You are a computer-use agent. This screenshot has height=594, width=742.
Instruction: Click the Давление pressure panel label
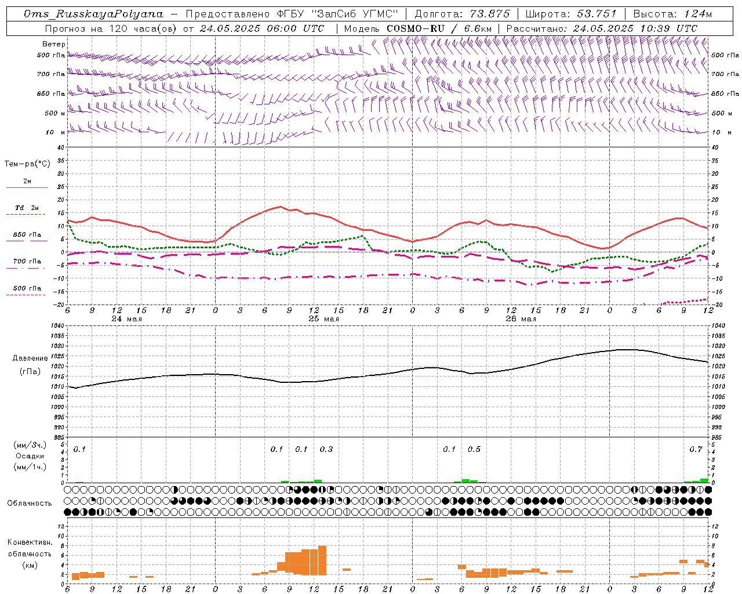click(x=30, y=358)
